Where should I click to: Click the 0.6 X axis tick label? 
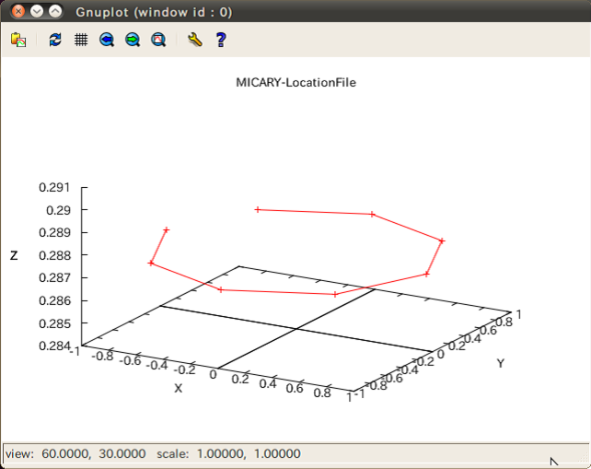(295, 388)
